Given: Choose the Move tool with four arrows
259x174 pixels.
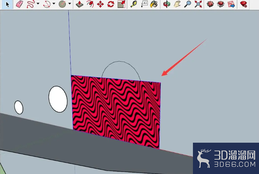Looking at the screenshot, I should click(100, 4).
